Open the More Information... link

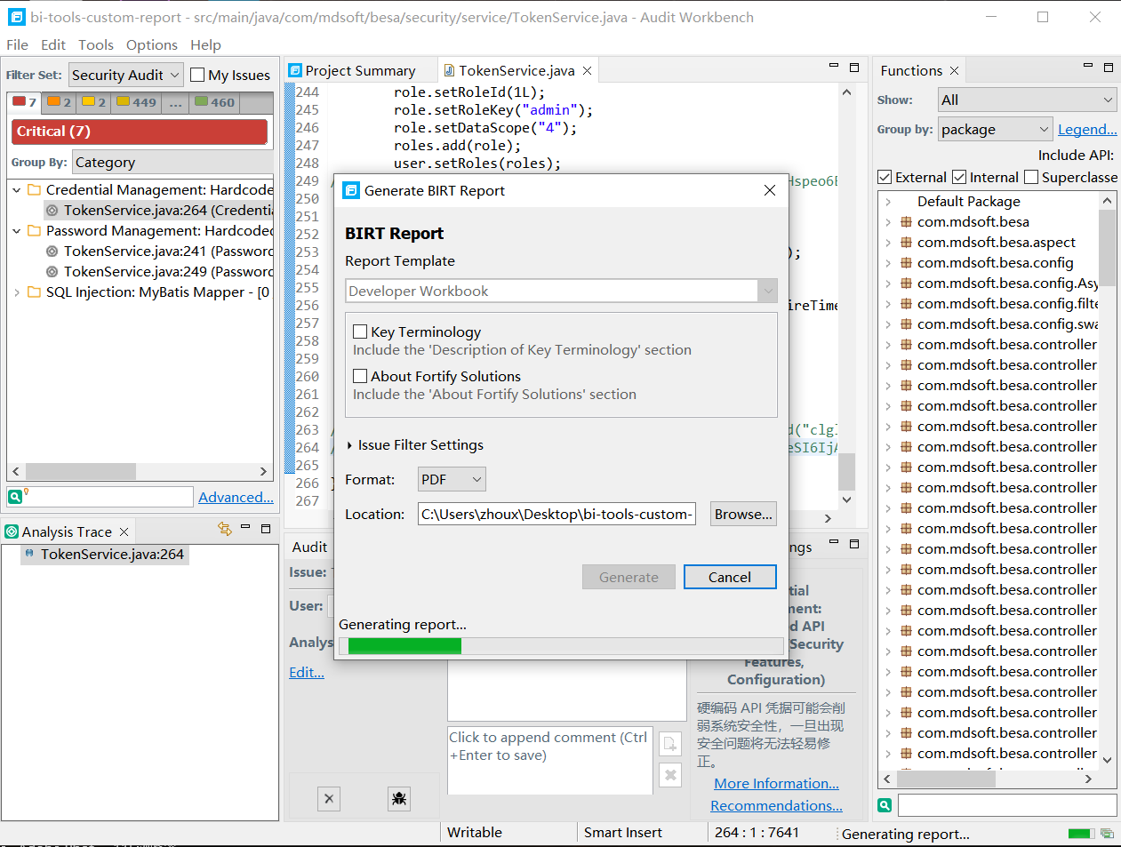(776, 783)
